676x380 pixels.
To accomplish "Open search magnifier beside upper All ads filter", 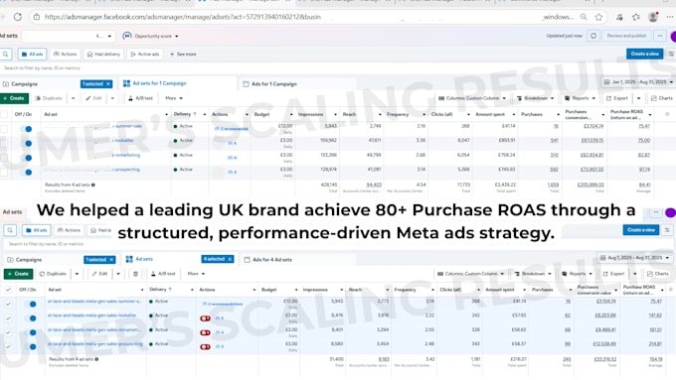I will point(6,55).
